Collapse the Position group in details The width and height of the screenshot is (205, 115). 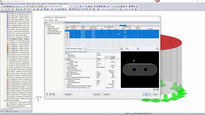pos(66,59)
